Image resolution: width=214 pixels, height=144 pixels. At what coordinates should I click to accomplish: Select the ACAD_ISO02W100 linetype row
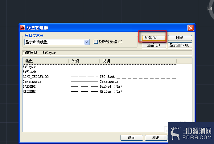100,77
